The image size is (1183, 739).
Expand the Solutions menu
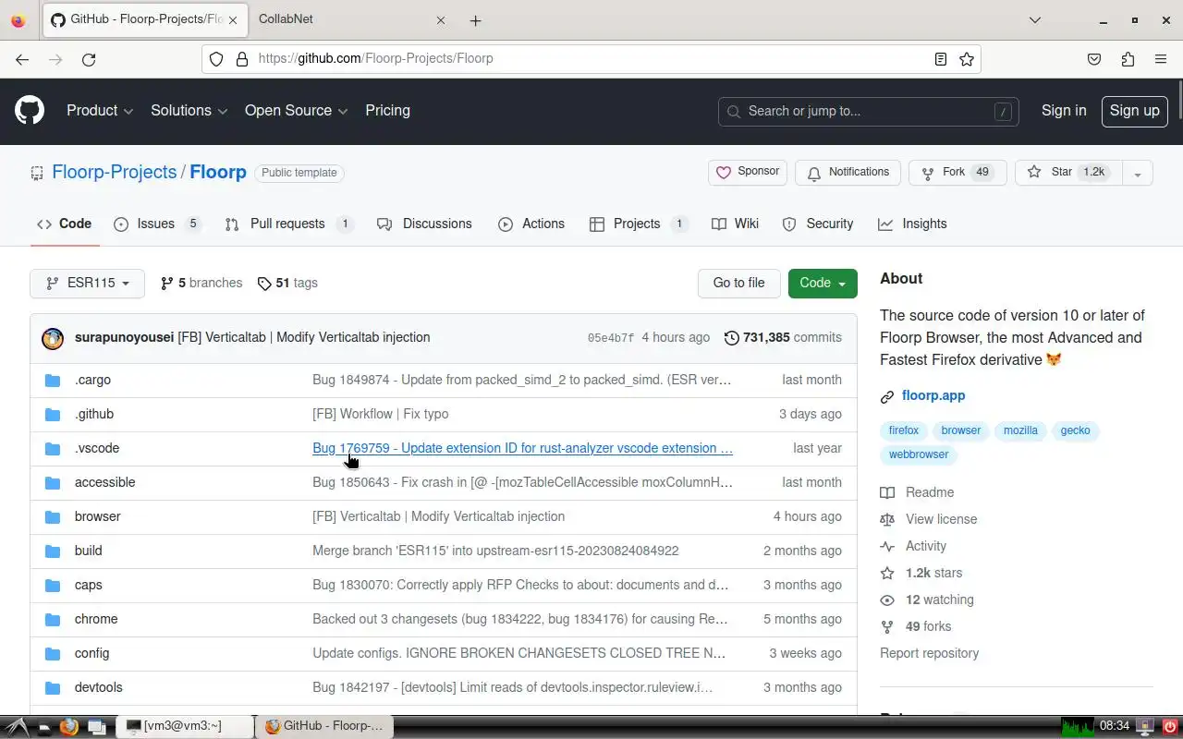pyautogui.click(x=189, y=111)
